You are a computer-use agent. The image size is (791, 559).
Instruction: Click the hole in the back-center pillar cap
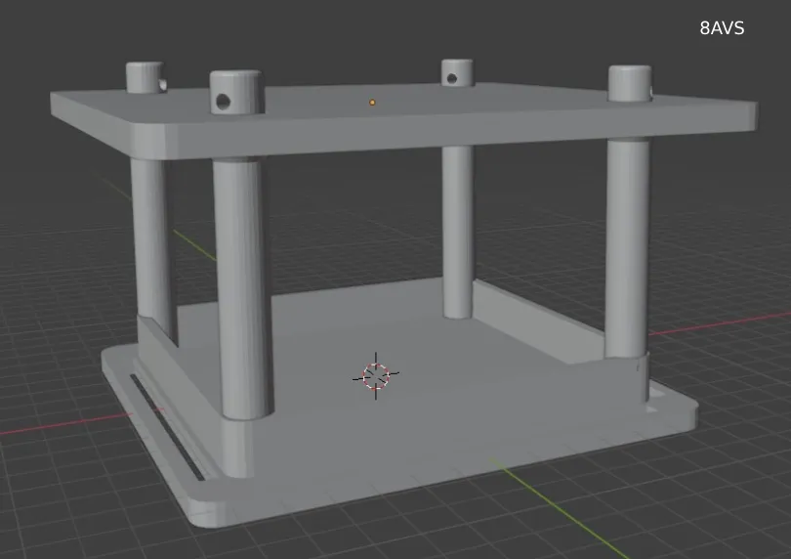coord(454,78)
